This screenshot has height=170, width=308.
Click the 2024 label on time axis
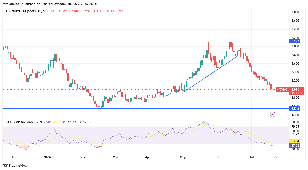tap(47, 157)
